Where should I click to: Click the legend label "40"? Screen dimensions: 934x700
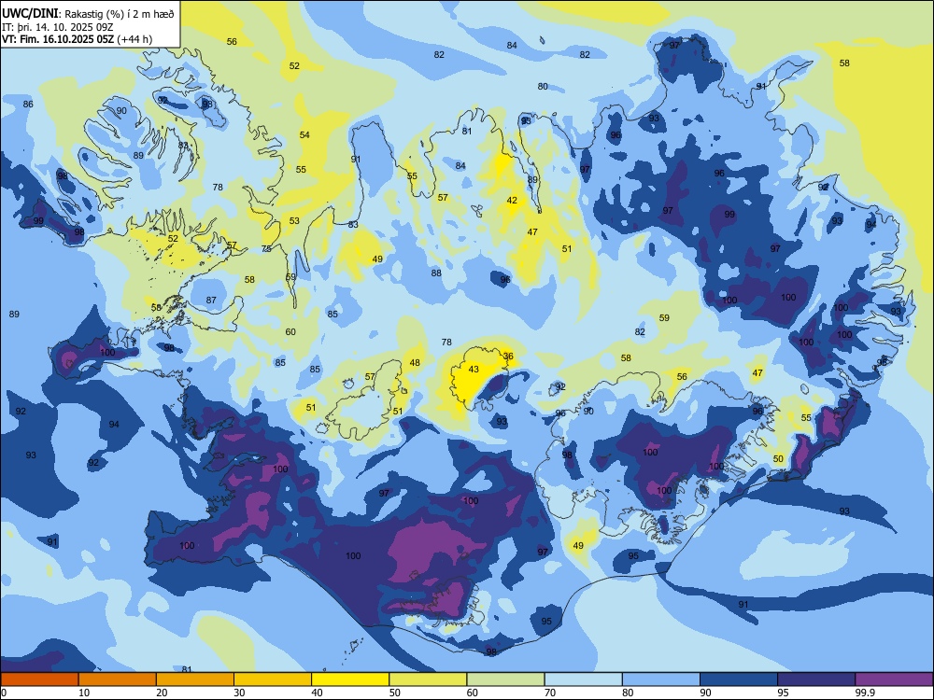317,693
